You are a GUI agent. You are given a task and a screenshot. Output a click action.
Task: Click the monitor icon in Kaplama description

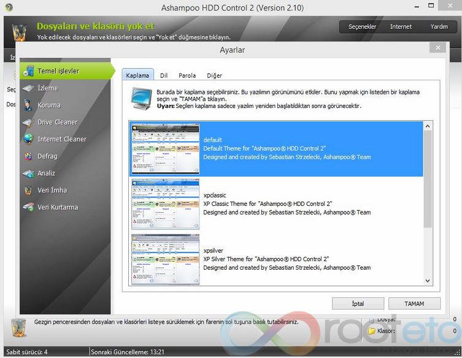(x=142, y=98)
